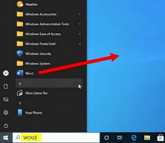The width and height of the screenshot is (165, 143).
Task: Open the Your Phone app icon
Action: (20, 113)
